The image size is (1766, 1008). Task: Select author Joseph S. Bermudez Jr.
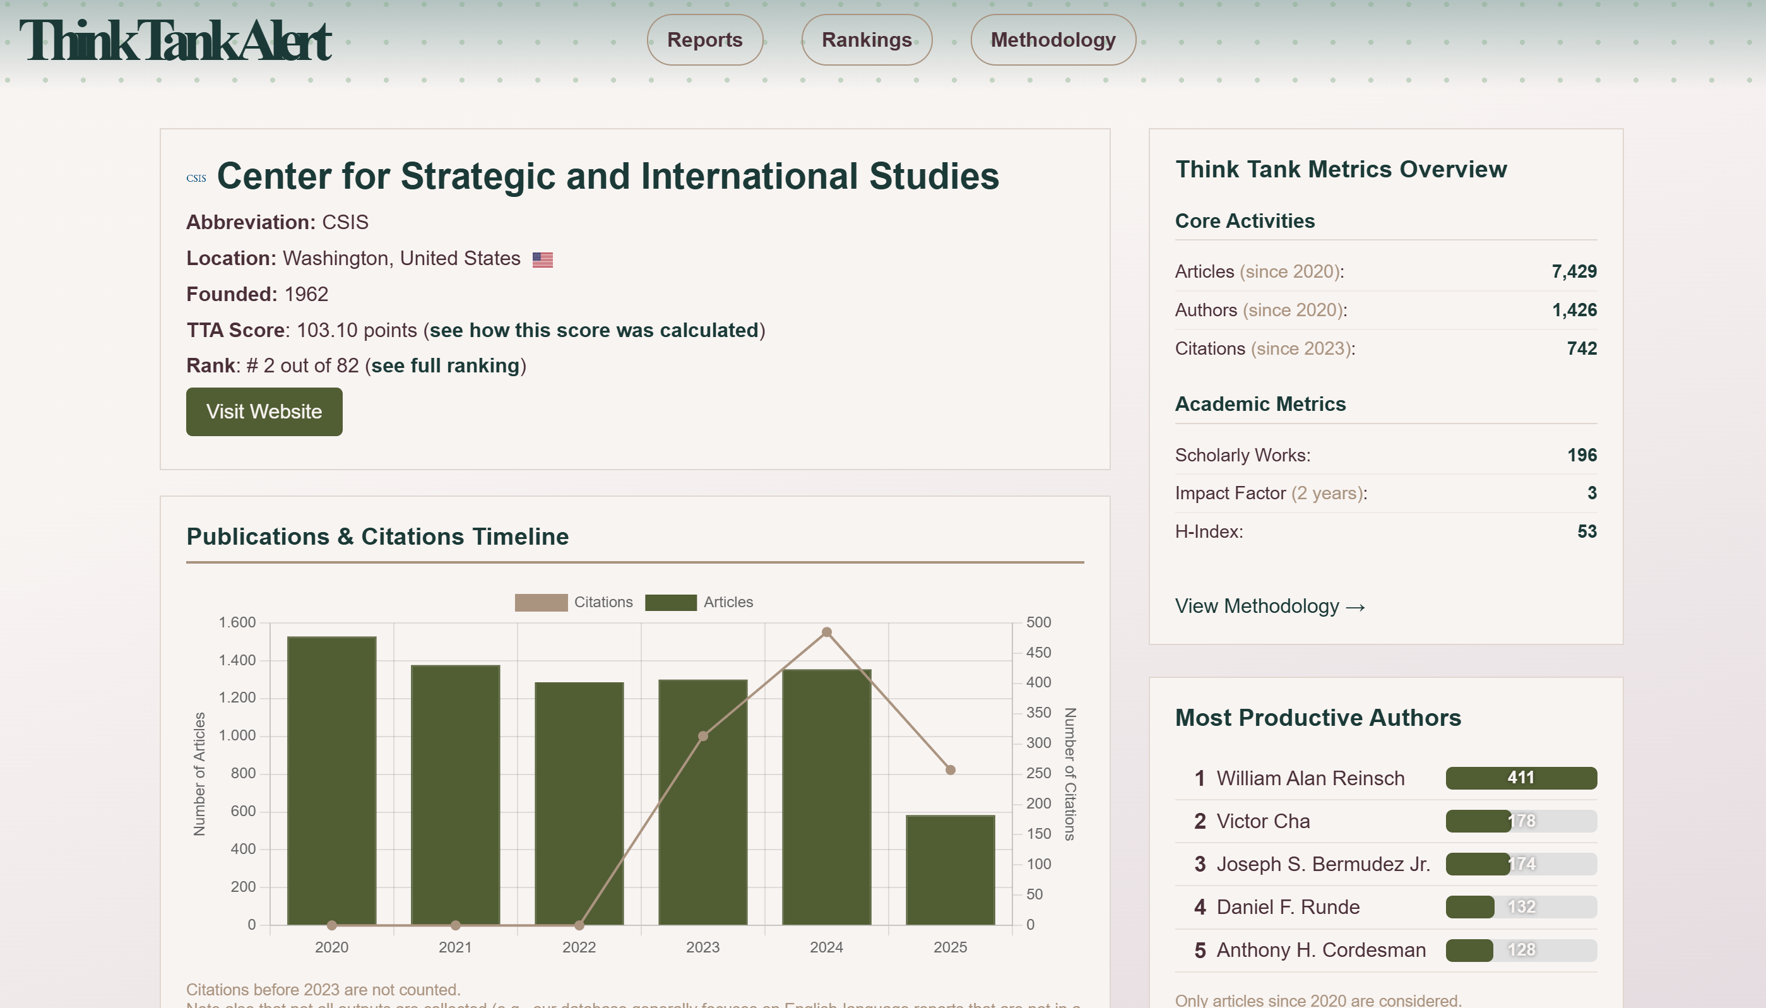pyautogui.click(x=1324, y=864)
